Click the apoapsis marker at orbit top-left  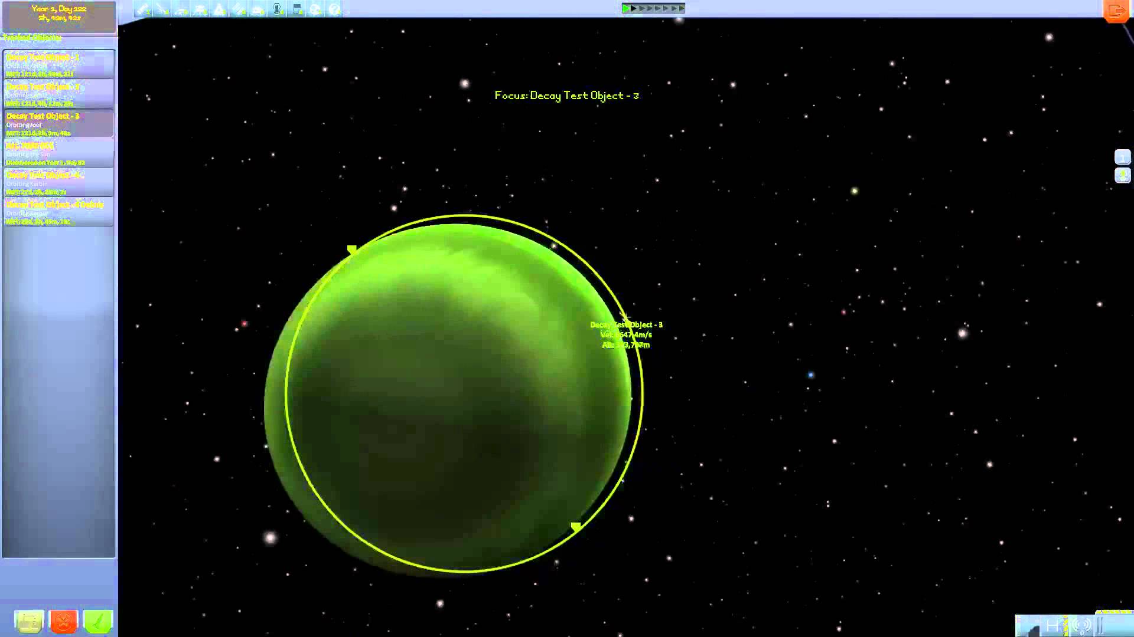tap(352, 250)
